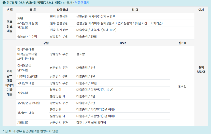This screenshot has height=134, width=211.
Task: Click the 예적금담보대출 entry
Action: 27,54
